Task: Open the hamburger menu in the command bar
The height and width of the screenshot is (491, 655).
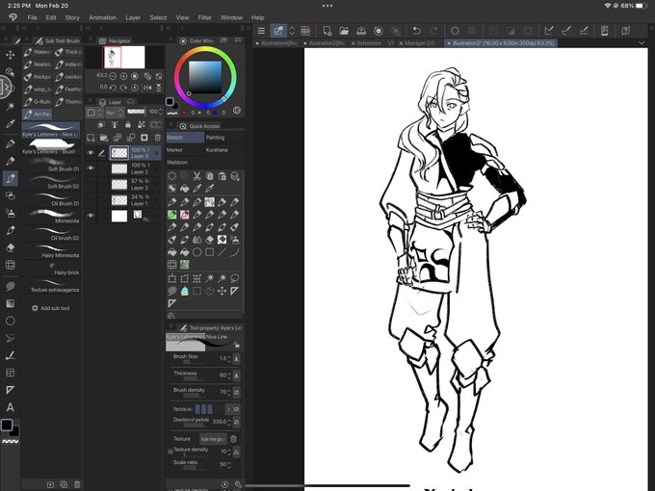Action: coord(261,31)
